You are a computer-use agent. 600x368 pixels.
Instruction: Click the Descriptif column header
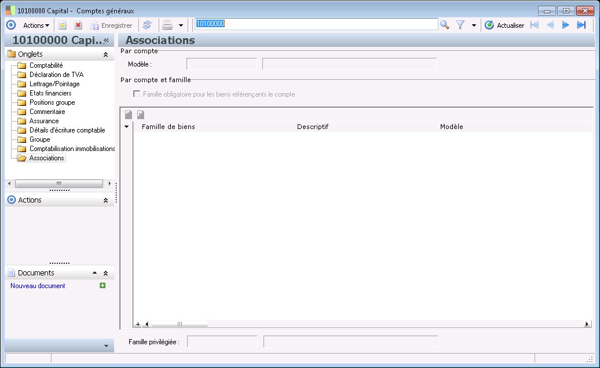point(313,127)
